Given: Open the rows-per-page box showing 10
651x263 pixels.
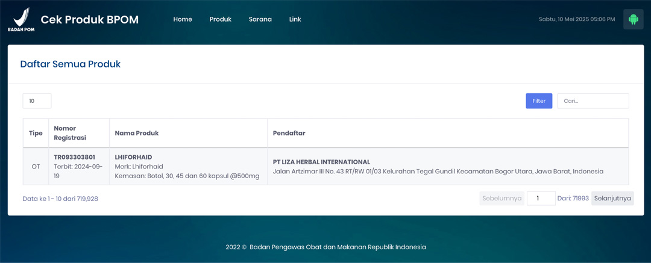Looking at the screenshot, I should click(37, 101).
